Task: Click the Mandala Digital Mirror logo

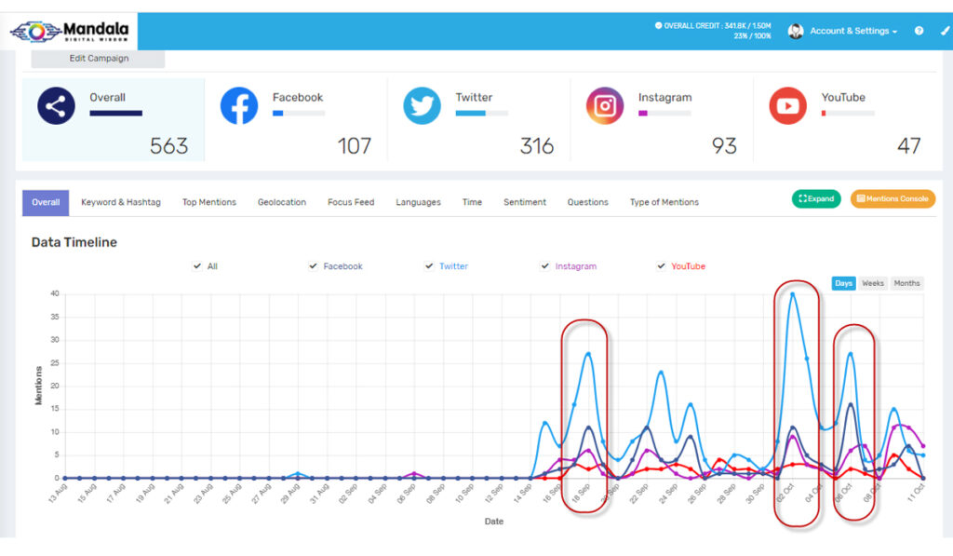Action: point(69,31)
